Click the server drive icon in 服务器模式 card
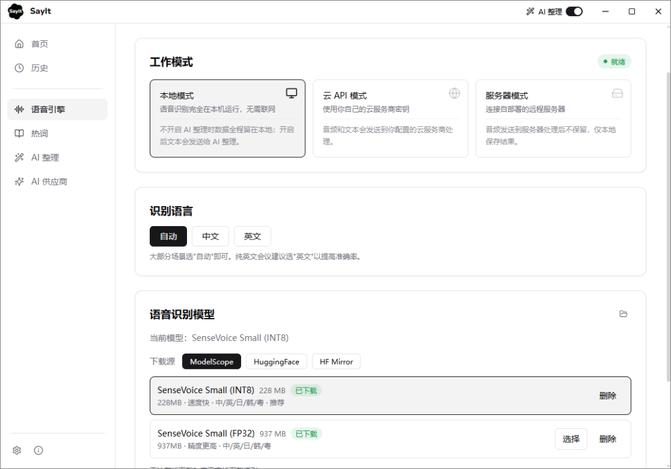The width and height of the screenshot is (671, 469). tap(618, 93)
